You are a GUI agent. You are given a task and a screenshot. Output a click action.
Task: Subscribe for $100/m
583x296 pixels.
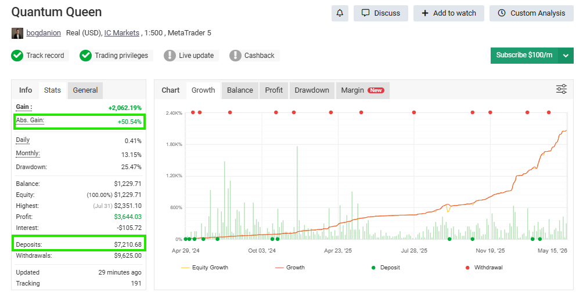(524, 56)
